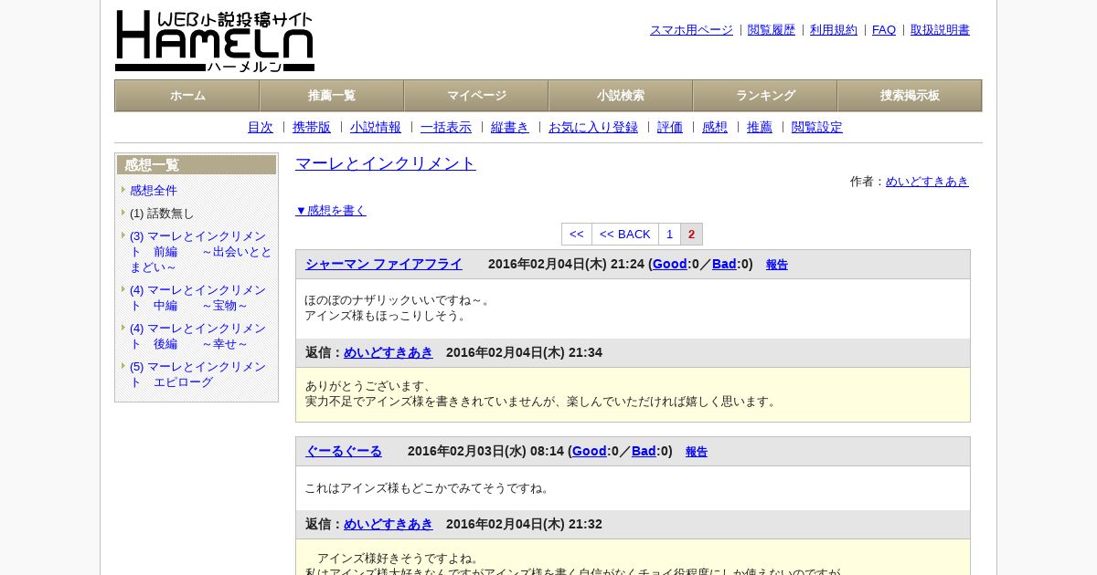Open reviewer シャーマン ファイアフライ profile
This screenshot has height=575, width=1097.
[x=384, y=265]
